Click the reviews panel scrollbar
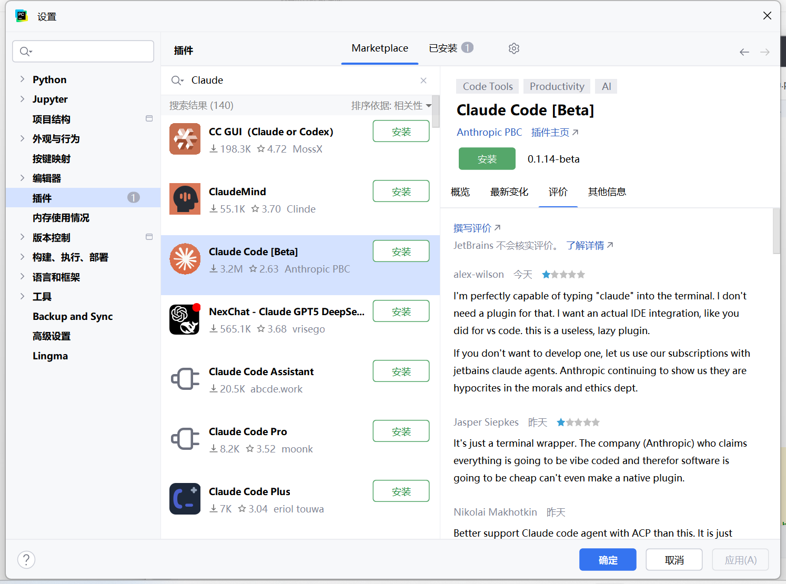This screenshot has width=786, height=584. point(777,231)
